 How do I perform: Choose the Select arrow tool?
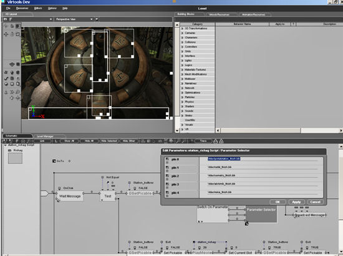6,26
